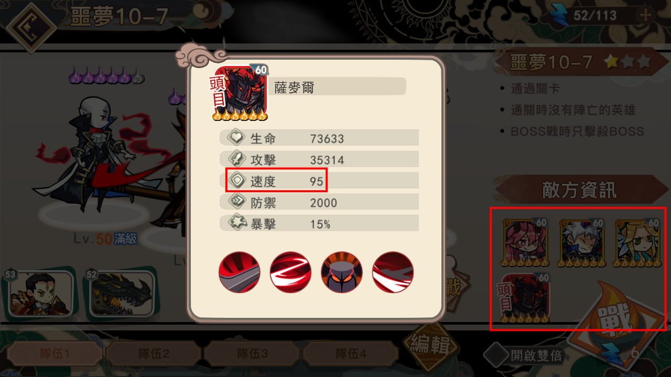Image resolution: width=671 pixels, height=377 pixels.
Task: Switch to the 隊伍4 tab
Action: click(351, 353)
